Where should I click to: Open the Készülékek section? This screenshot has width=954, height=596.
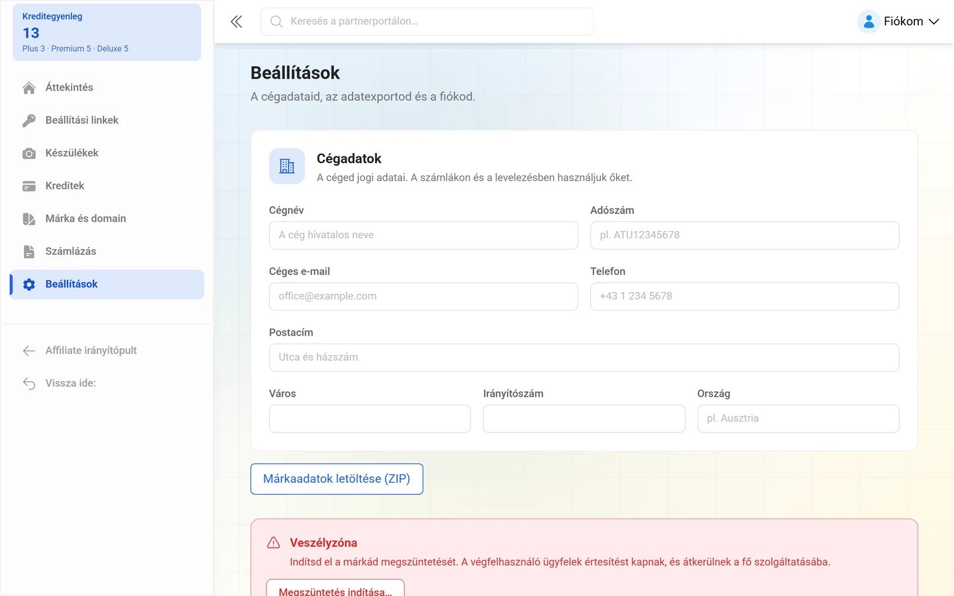click(107, 153)
